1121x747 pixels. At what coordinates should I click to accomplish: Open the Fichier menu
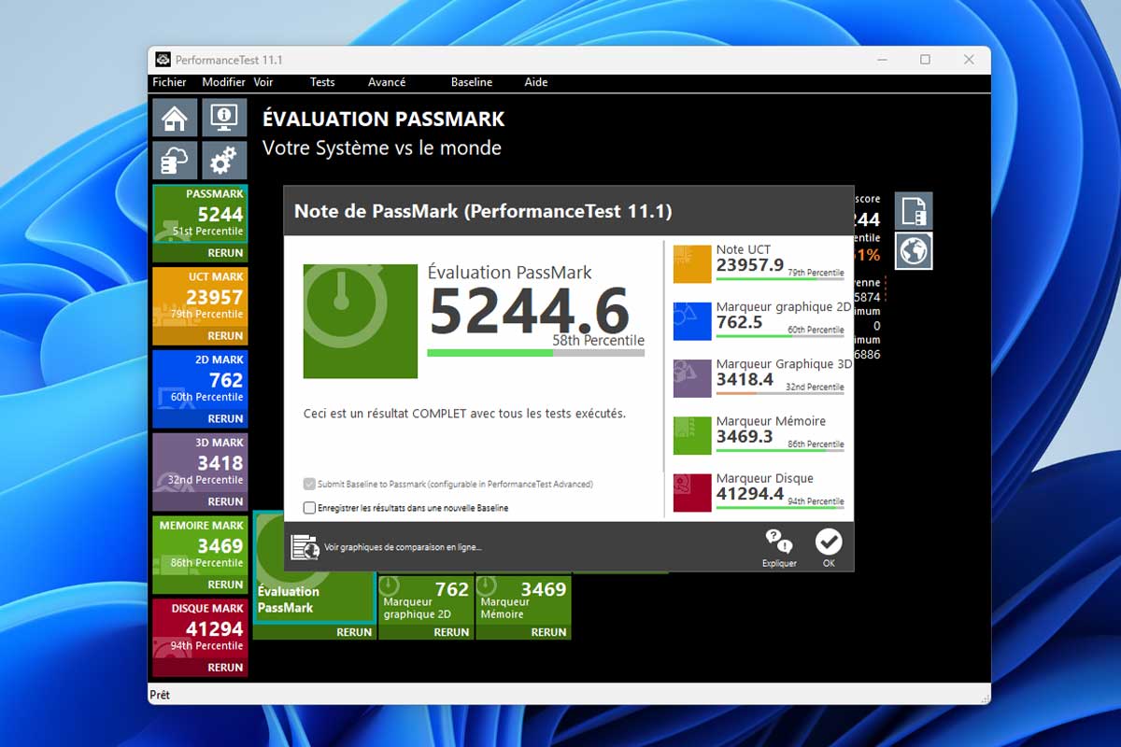point(170,82)
